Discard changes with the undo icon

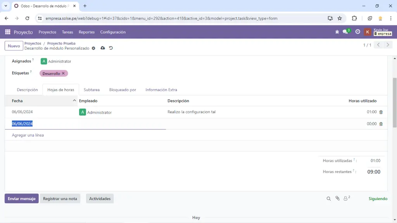pyautogui.click(x=111, y=48)
